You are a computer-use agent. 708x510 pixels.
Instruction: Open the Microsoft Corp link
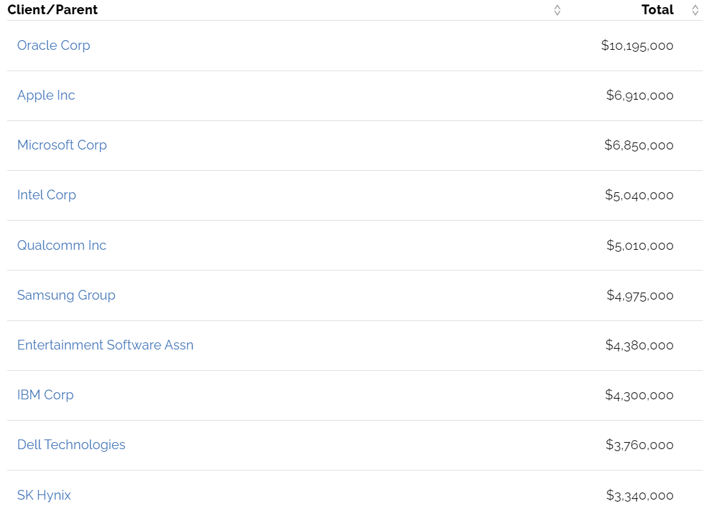coord(62,145)
